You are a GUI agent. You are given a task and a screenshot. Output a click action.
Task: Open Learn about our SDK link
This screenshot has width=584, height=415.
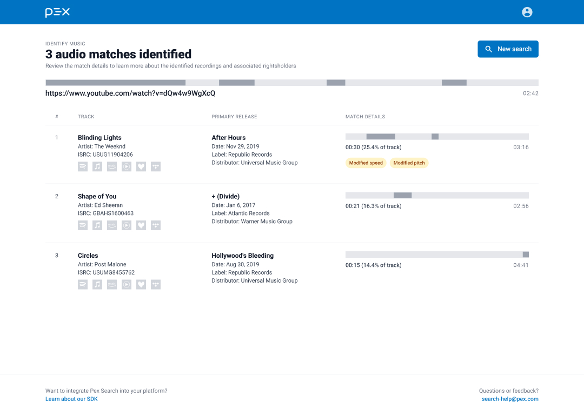(71, 399)
